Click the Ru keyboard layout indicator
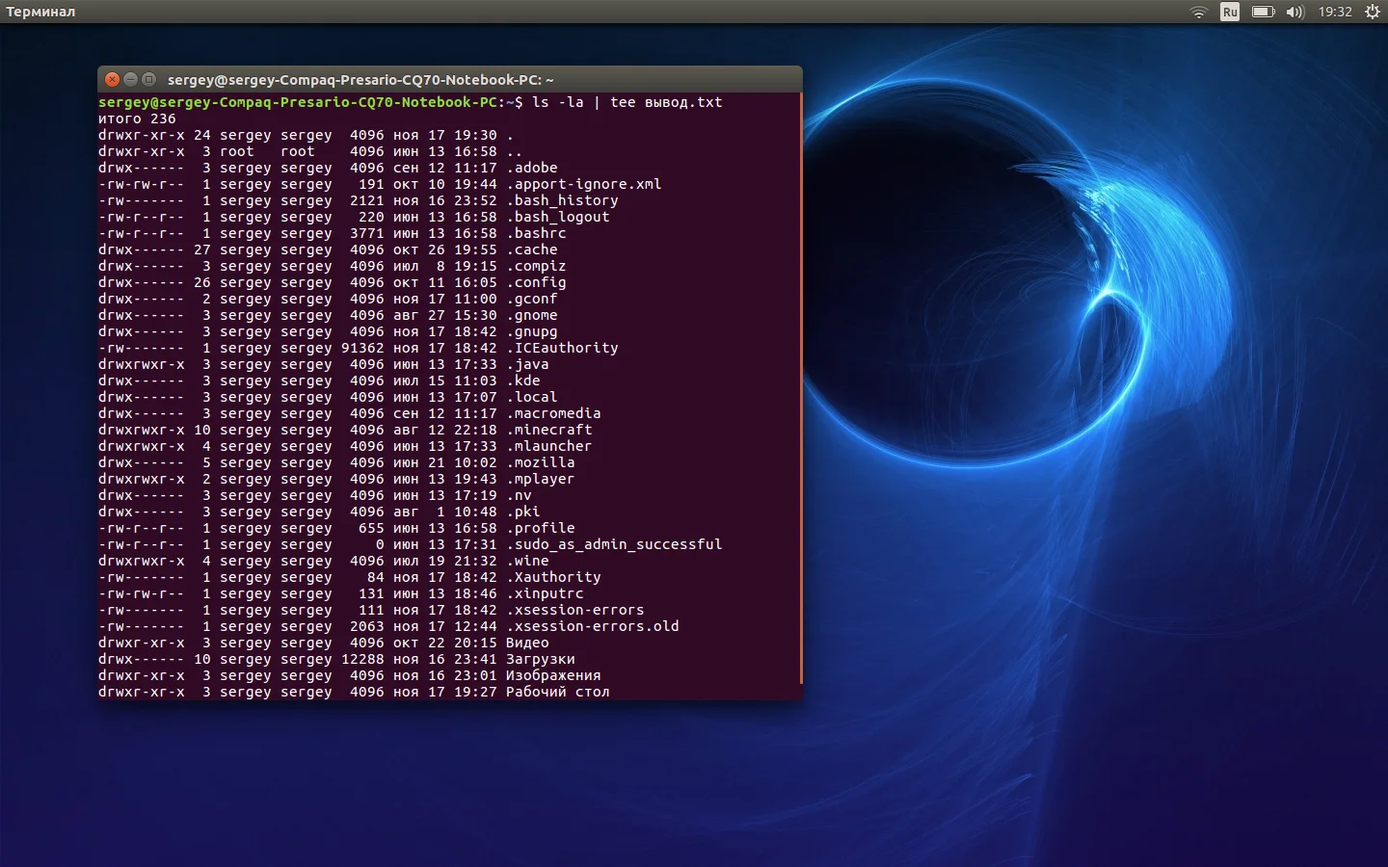This screenshot has width=1388, height=867. 1229,12
